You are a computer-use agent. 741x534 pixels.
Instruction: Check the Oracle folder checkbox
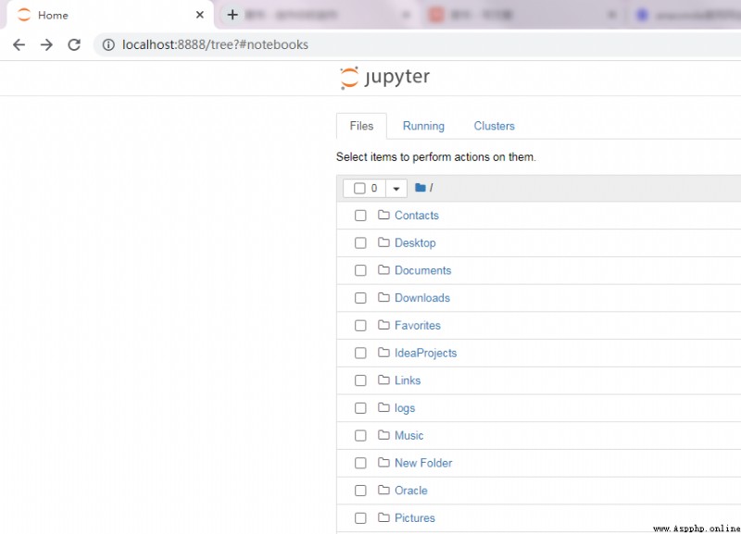pyautogui.click(x=360, y=491)
